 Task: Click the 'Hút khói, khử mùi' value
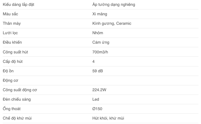108,118
